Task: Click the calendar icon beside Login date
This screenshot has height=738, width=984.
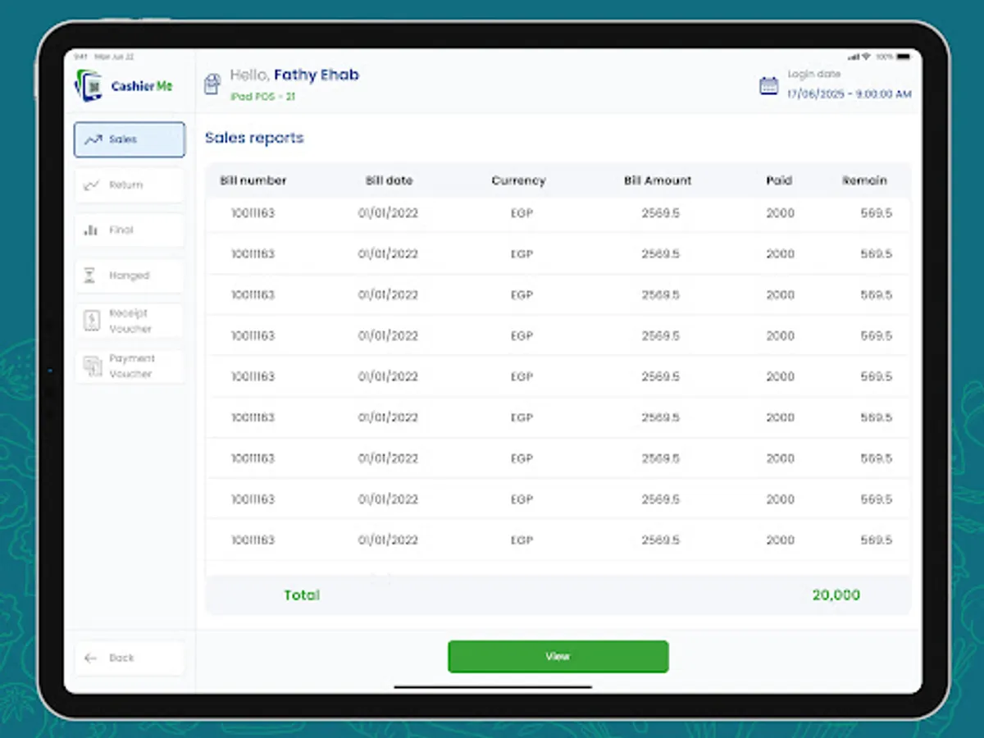Action: tap(768, 84)
